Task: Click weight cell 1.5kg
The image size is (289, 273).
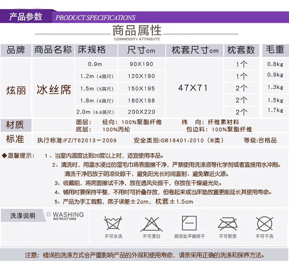Action: coord(276,100)
